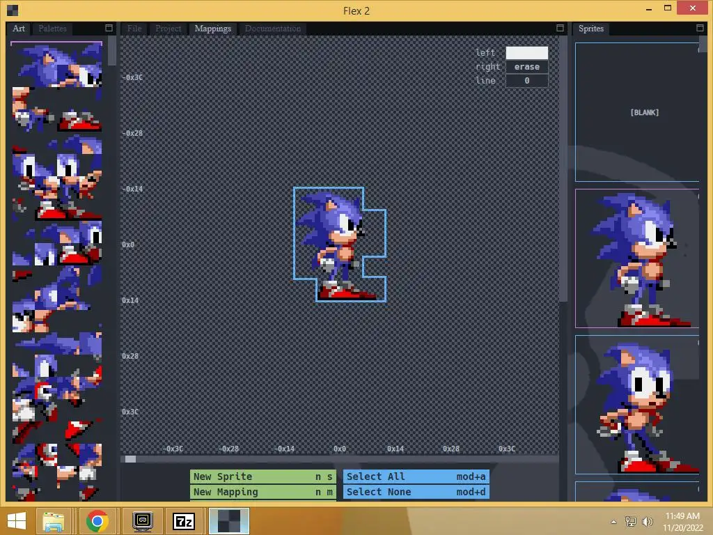Open the network status tray icon
This screenshot has width=713, height=535.
click(630, 521)
